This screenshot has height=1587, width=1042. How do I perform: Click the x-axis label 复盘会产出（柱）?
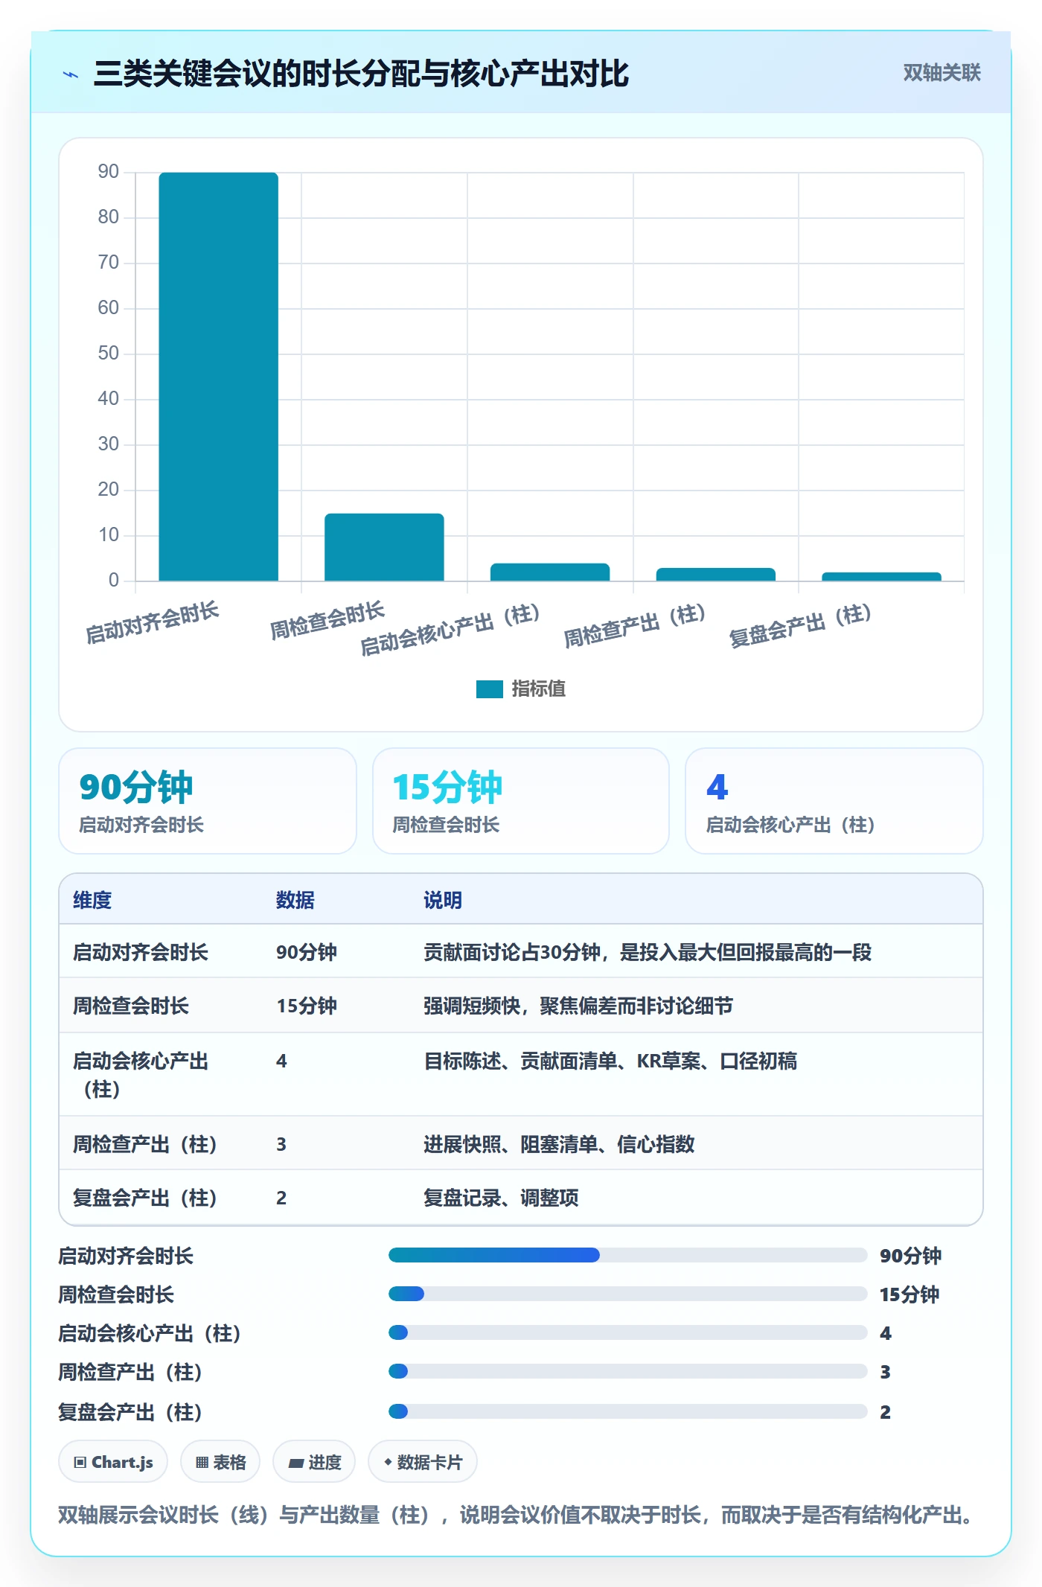tap(801, 625)
